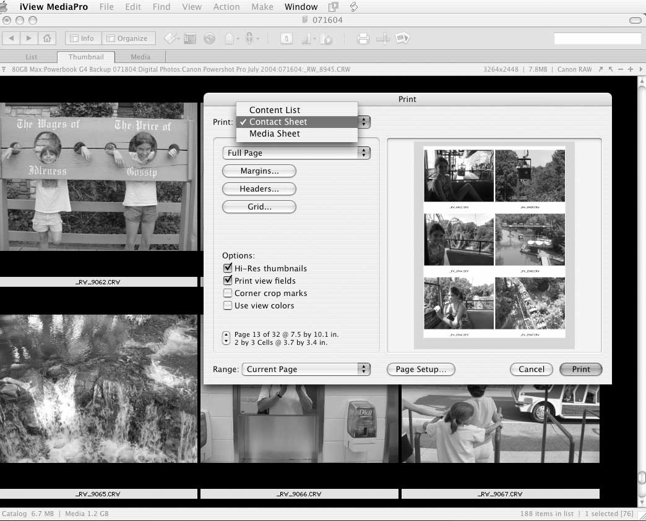Open the iView MediaPro application menu

(54, 7)
